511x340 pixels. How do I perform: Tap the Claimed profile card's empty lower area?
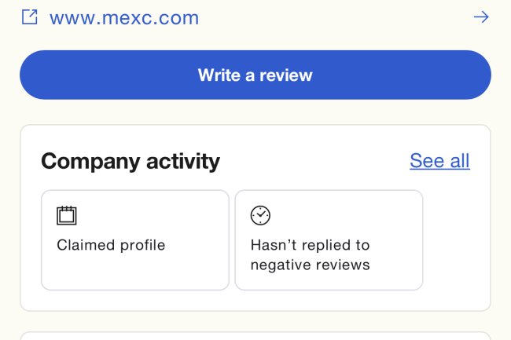coord(134,273)
